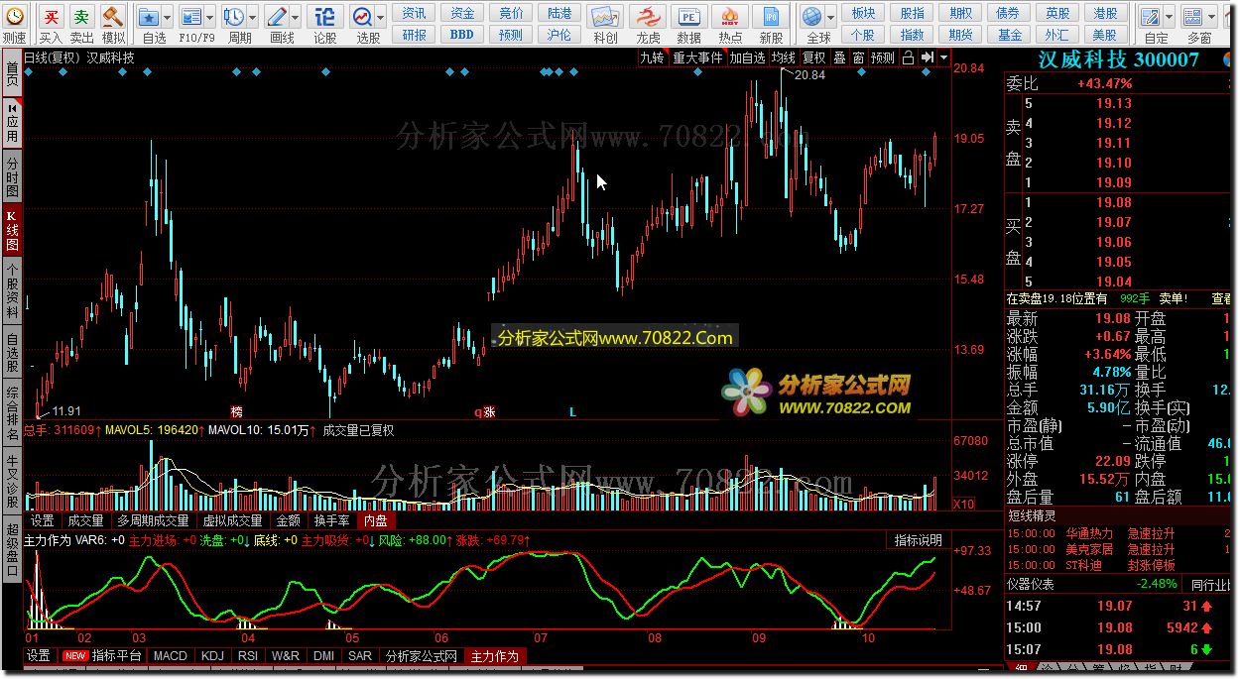Open the 模拟 simulated trading gavel icon
Image resolution: width=1240 pixels, height=679 pixels.
click(112, 17)
